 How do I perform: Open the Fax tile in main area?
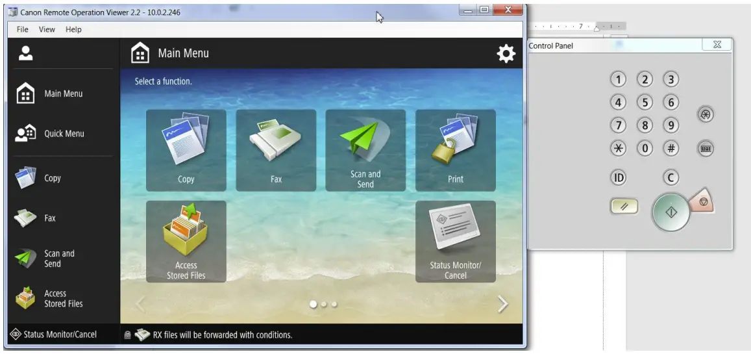click(276, 151)
